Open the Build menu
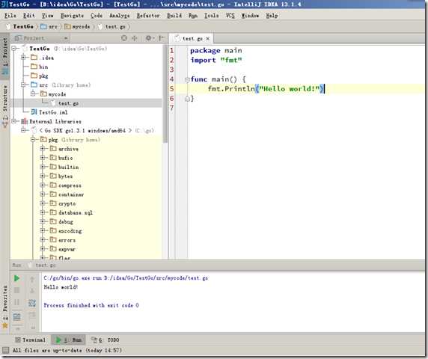428x359 pixels. (174, 16)
